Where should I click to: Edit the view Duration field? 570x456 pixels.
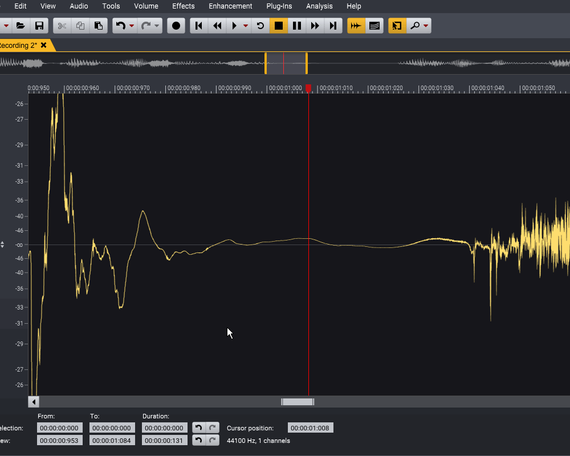coord(164,441)
